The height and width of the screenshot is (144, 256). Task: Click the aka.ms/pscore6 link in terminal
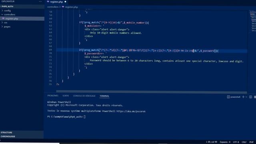(x=131, y=111)
